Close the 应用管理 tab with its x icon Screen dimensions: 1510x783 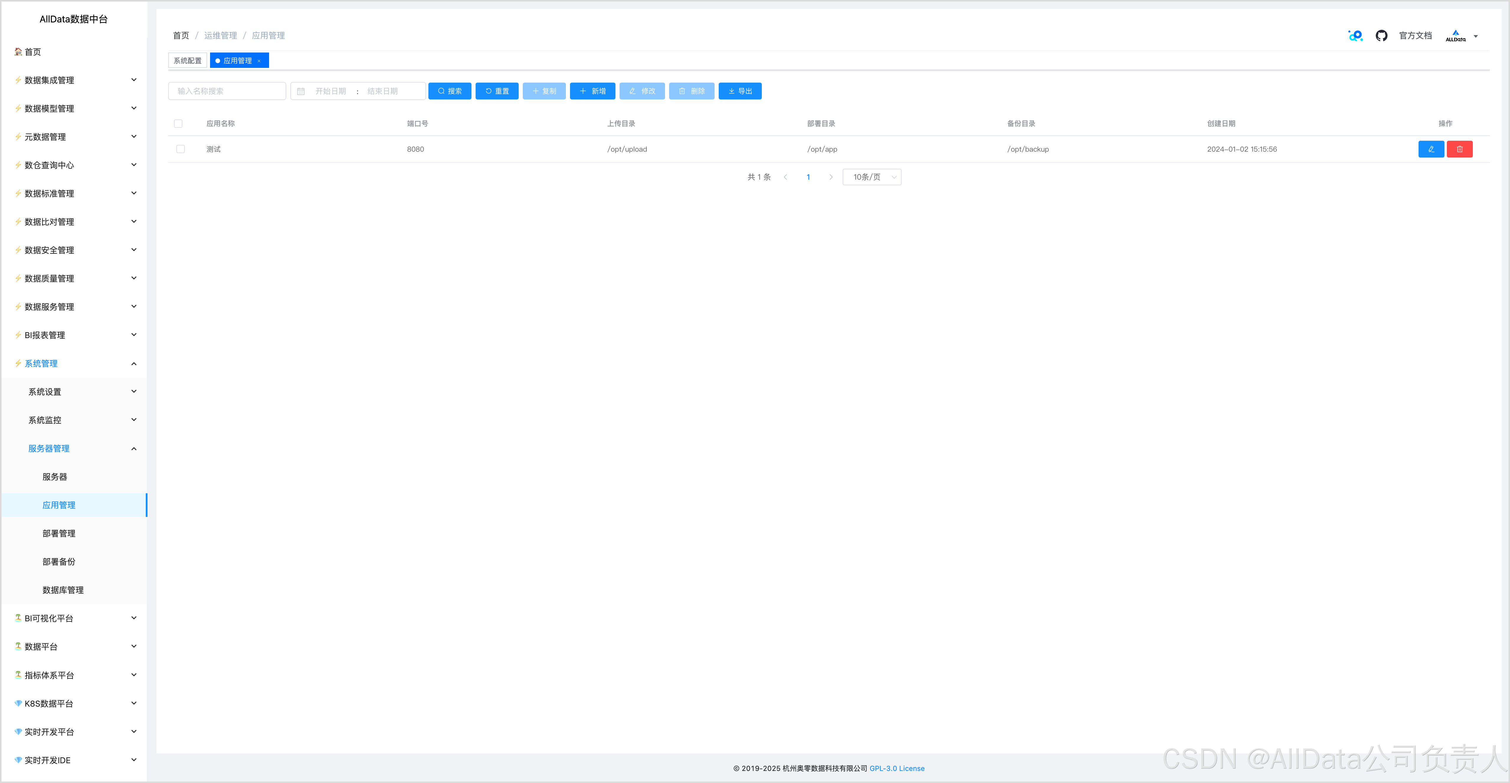point(259,61)
